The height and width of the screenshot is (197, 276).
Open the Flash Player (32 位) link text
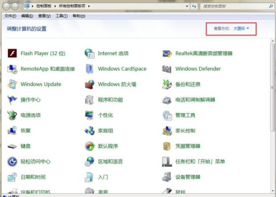click(43, 53)
